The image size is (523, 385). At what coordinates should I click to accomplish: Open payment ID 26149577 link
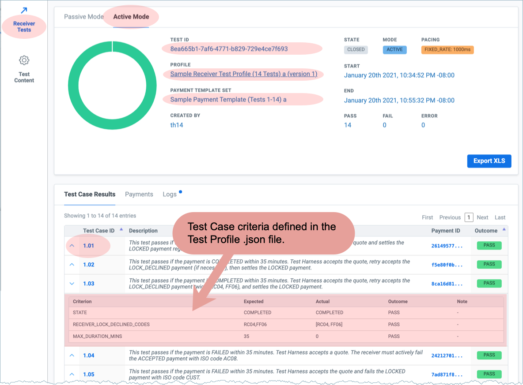tap(447, 246)
